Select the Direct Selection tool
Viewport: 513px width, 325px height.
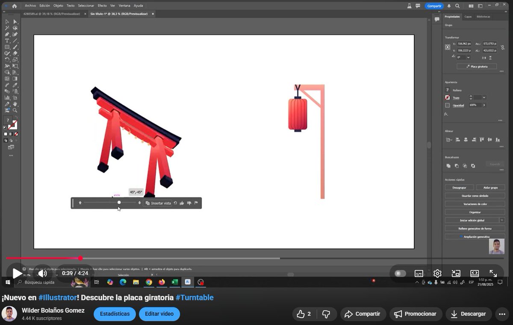15,21
